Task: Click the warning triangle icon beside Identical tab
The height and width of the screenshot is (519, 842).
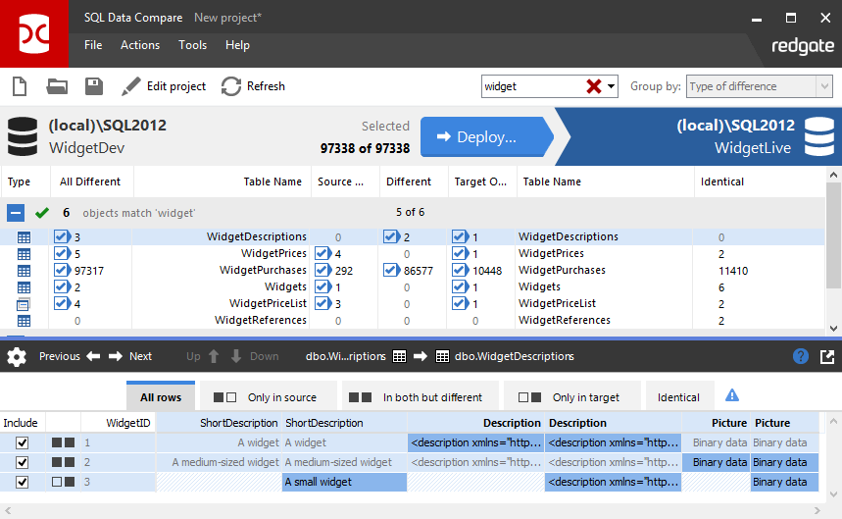Action: tap(731, 395)
